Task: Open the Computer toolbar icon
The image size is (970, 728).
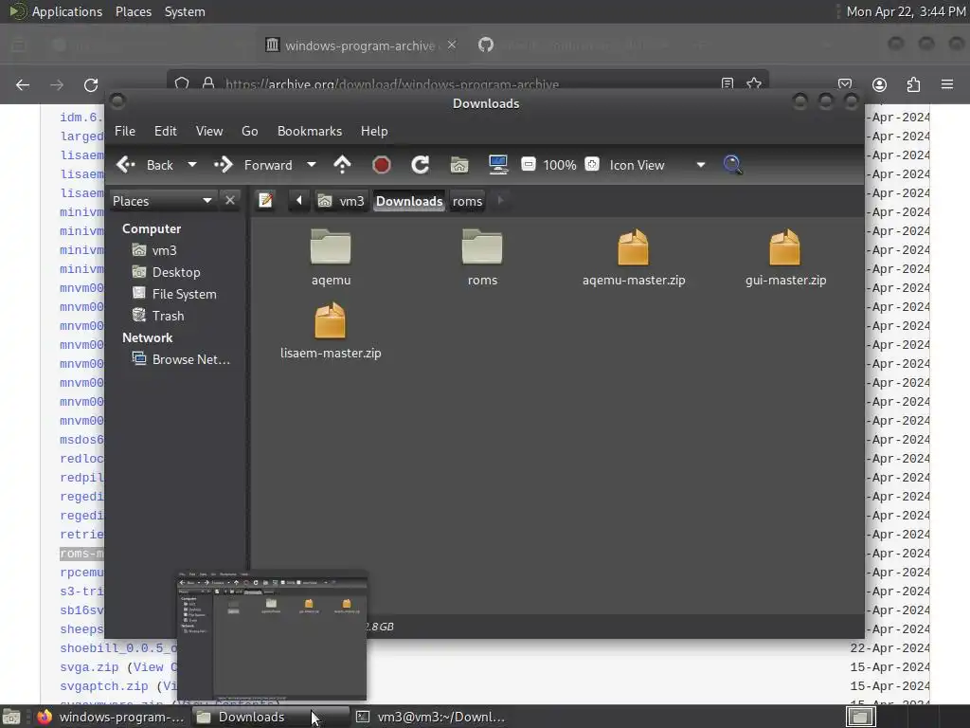Action: [498, 165]
